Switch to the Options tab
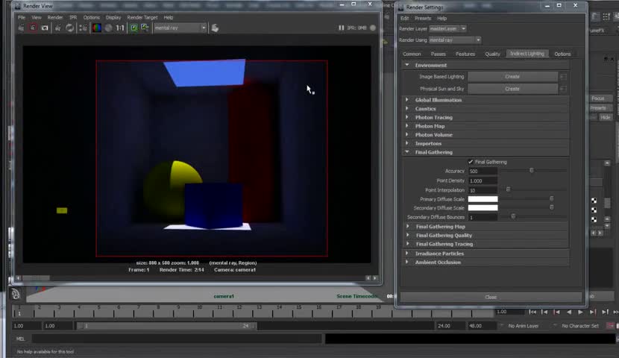 562,54
